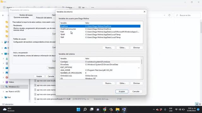This screenshot has height=113, width=202.
Task: Close the Variables de entorno dialog
Action: (x=145, y=12)
